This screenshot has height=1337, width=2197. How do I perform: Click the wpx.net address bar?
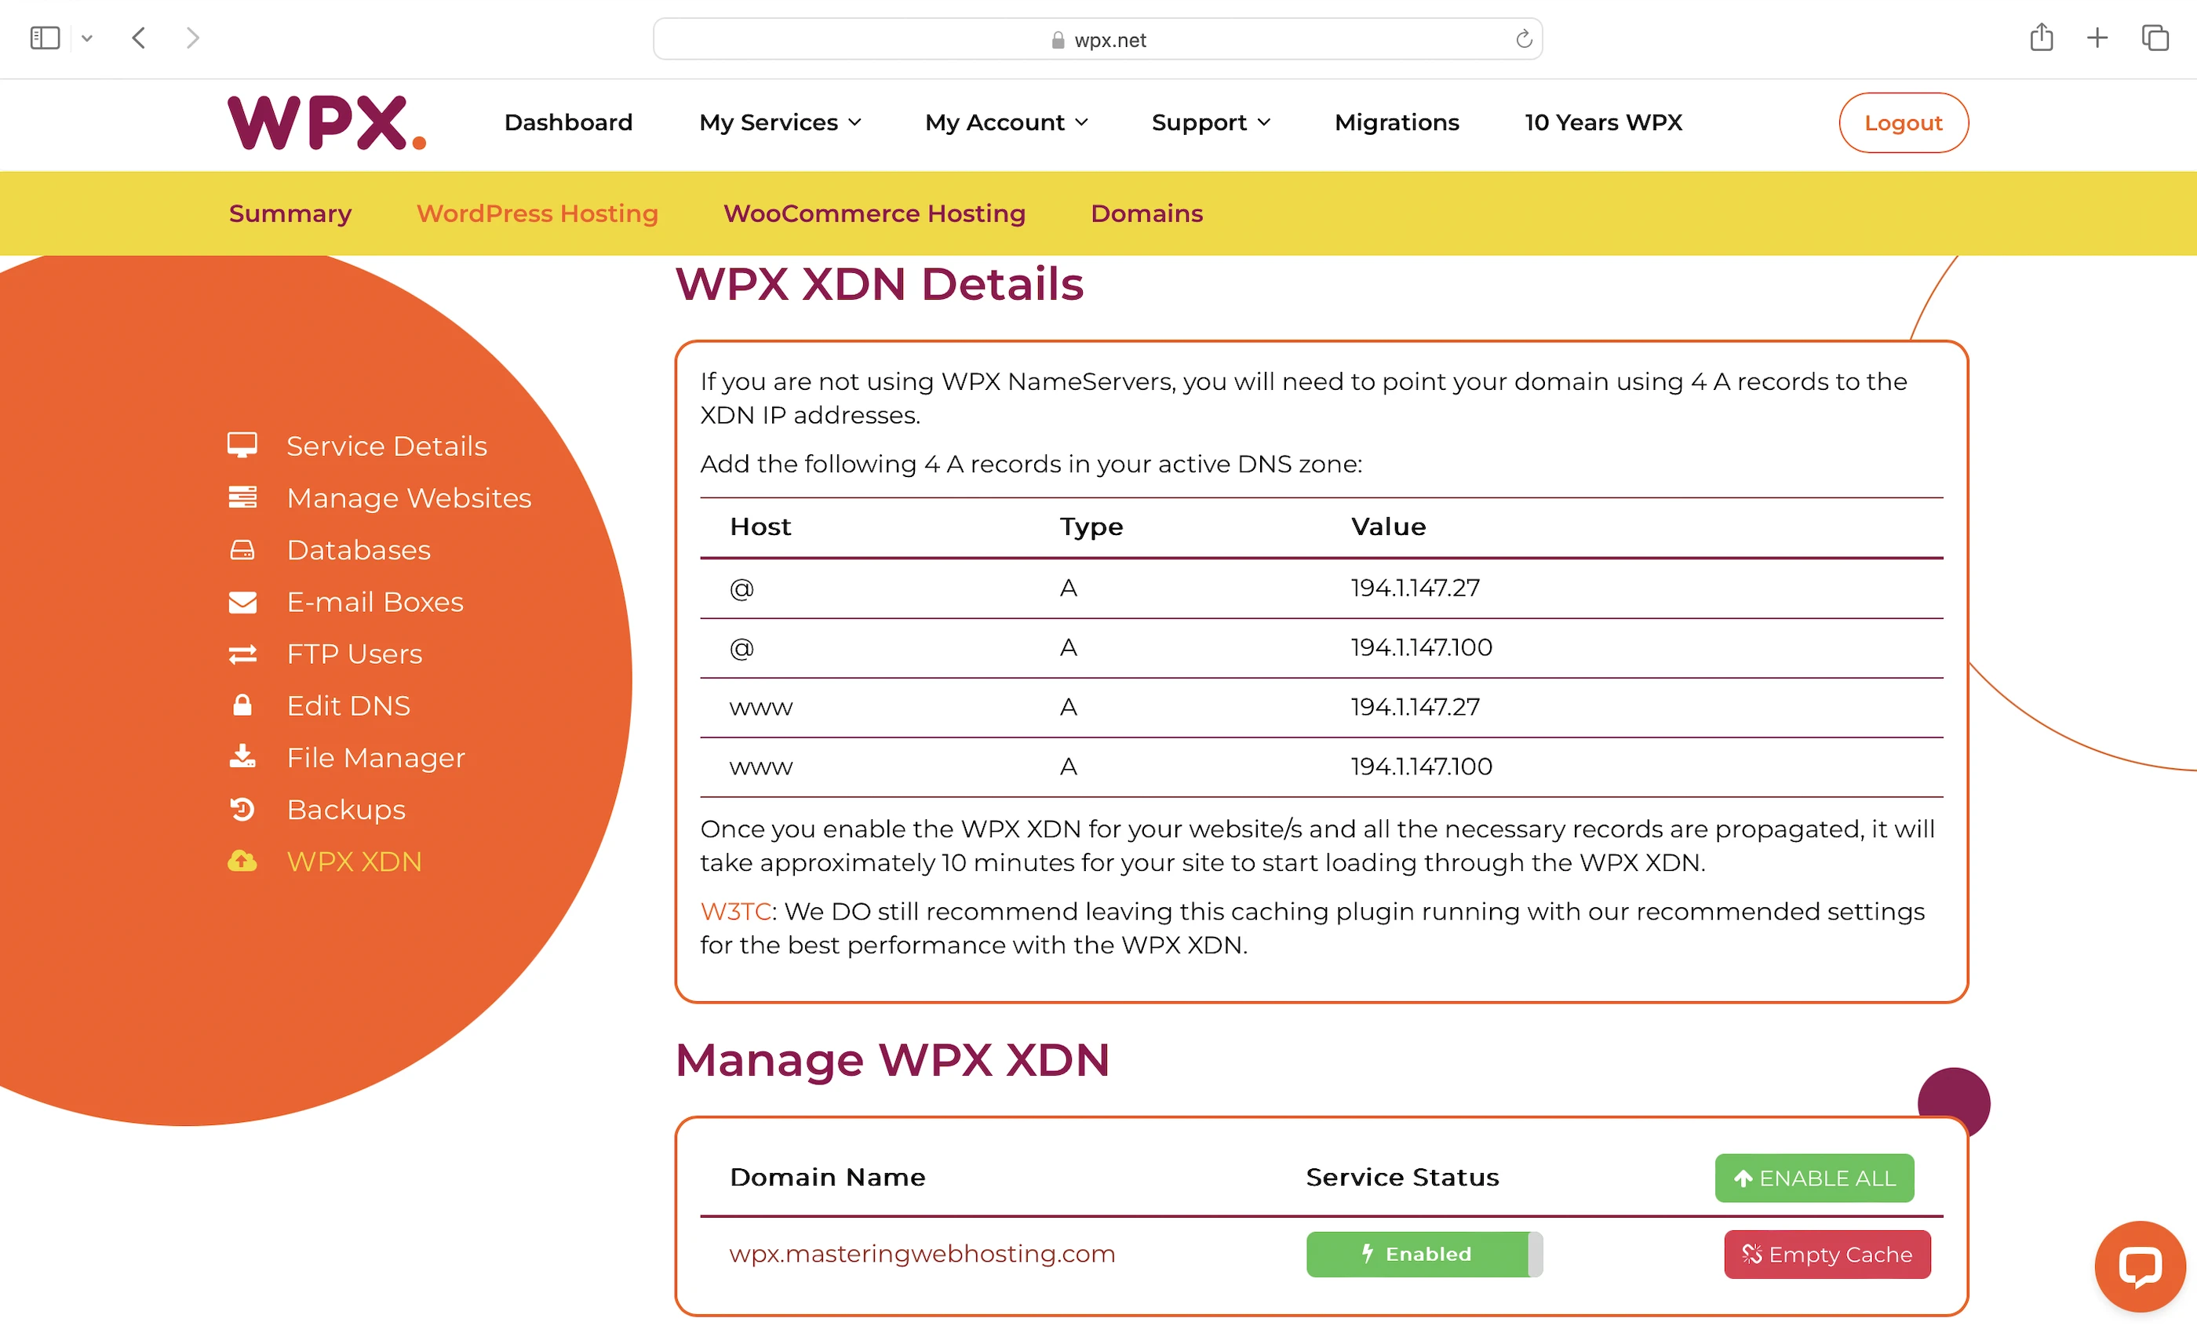pos(1097,40)
